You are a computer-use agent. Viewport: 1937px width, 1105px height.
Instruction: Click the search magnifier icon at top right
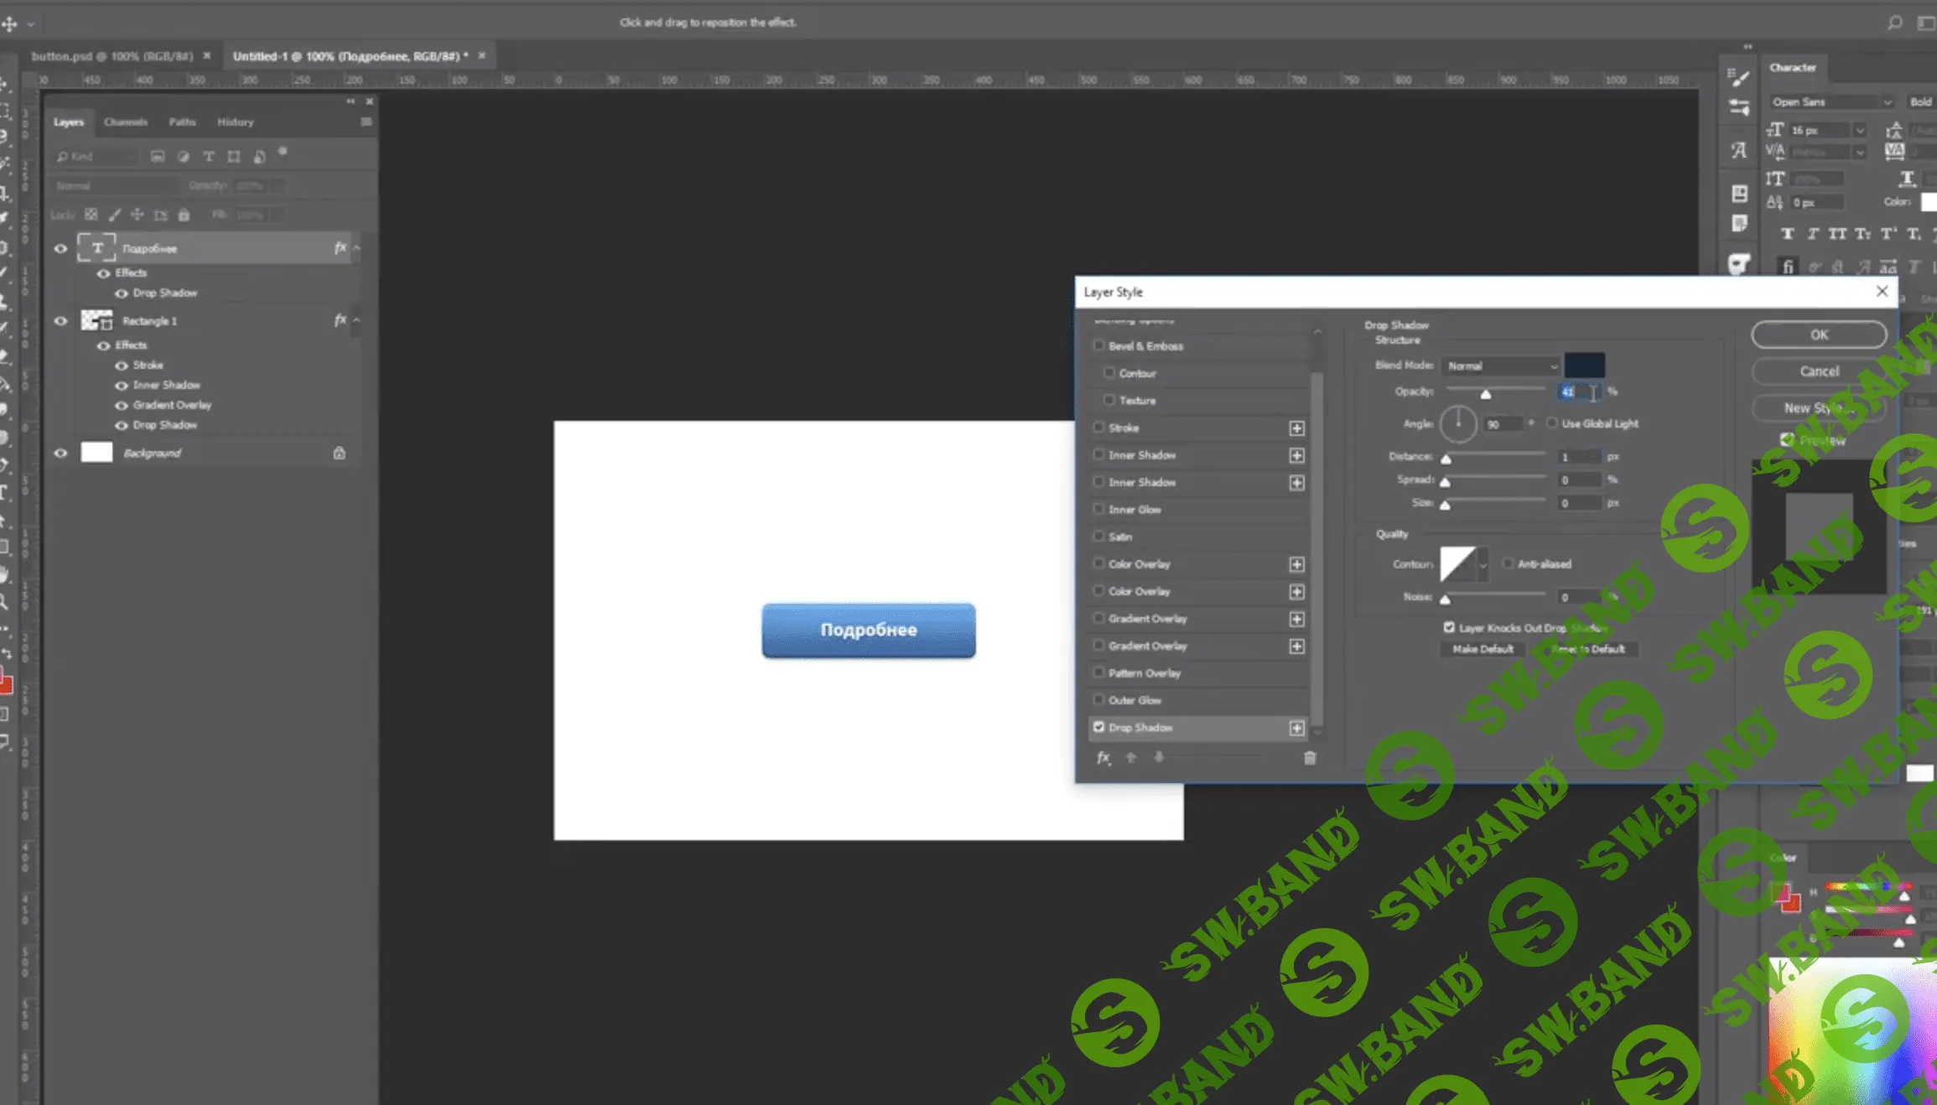1895,23
